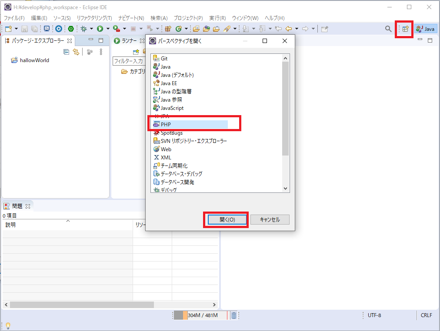Open the ソース(S) menu
Viewport: 440px width, 331px height.
pos(62,18)
